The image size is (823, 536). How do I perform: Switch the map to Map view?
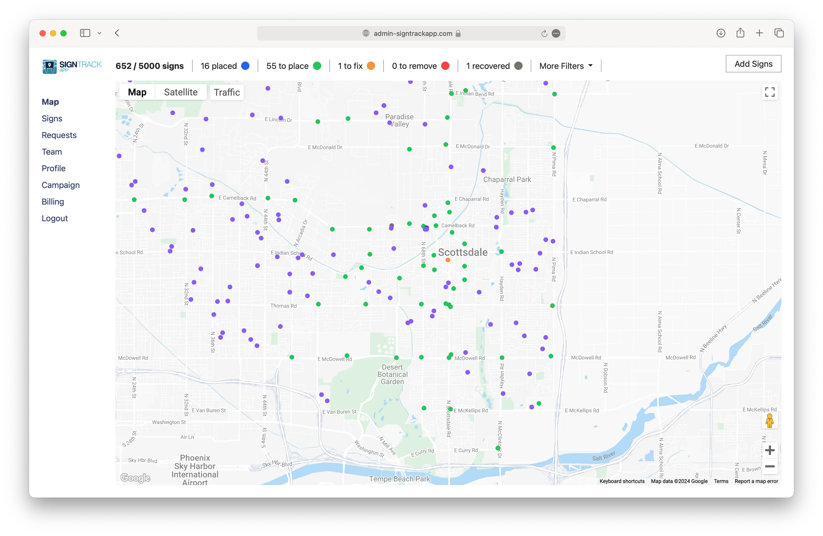(x=137, y=92)
